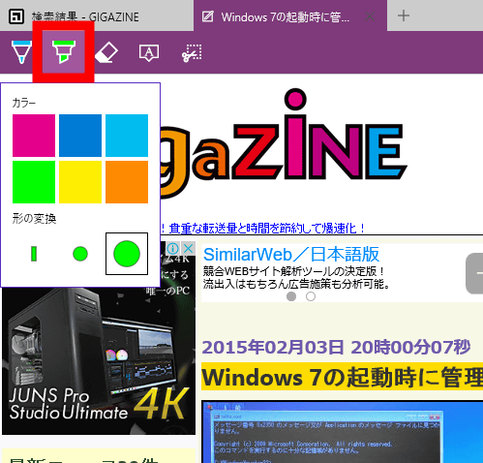Pick the green highlighter color
This screenshot has height=463, width=483.
tap(34, 182)
